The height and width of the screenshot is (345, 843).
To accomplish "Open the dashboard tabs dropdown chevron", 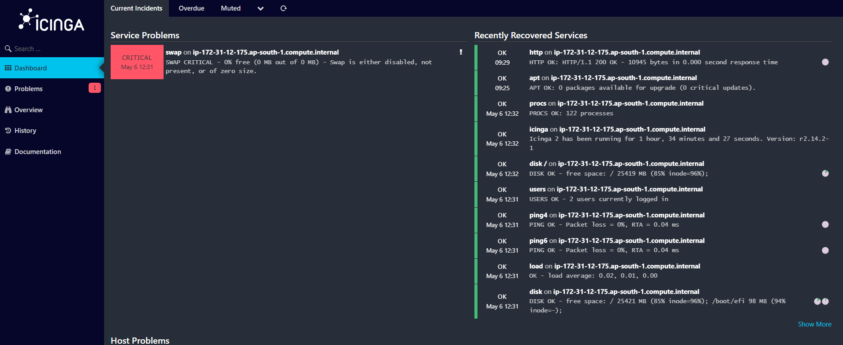I will [x=261, y=8].
